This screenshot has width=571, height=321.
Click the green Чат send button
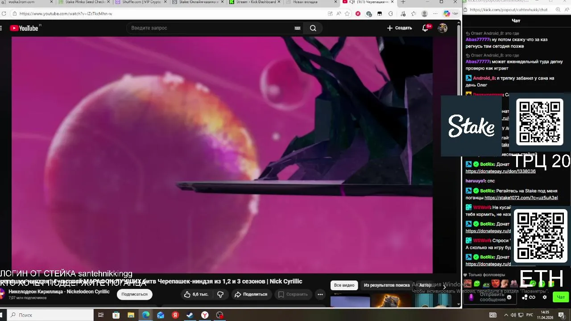(x=561, y=297)
